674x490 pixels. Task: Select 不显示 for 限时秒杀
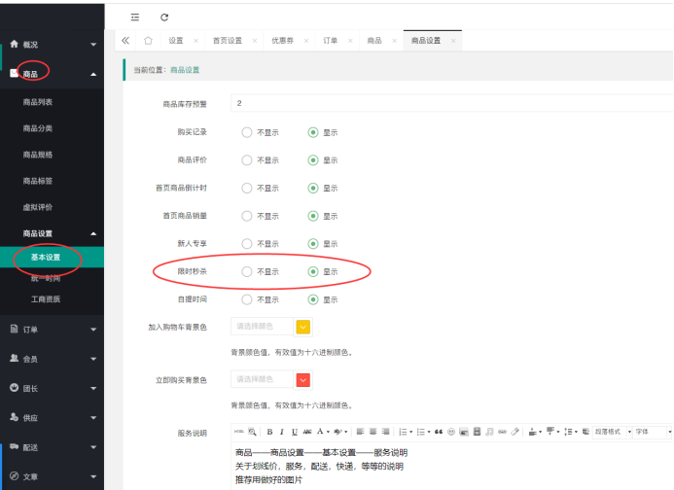pos(247,272)
